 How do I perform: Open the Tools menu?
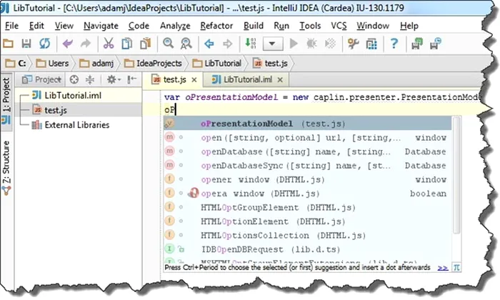(310, 26)
